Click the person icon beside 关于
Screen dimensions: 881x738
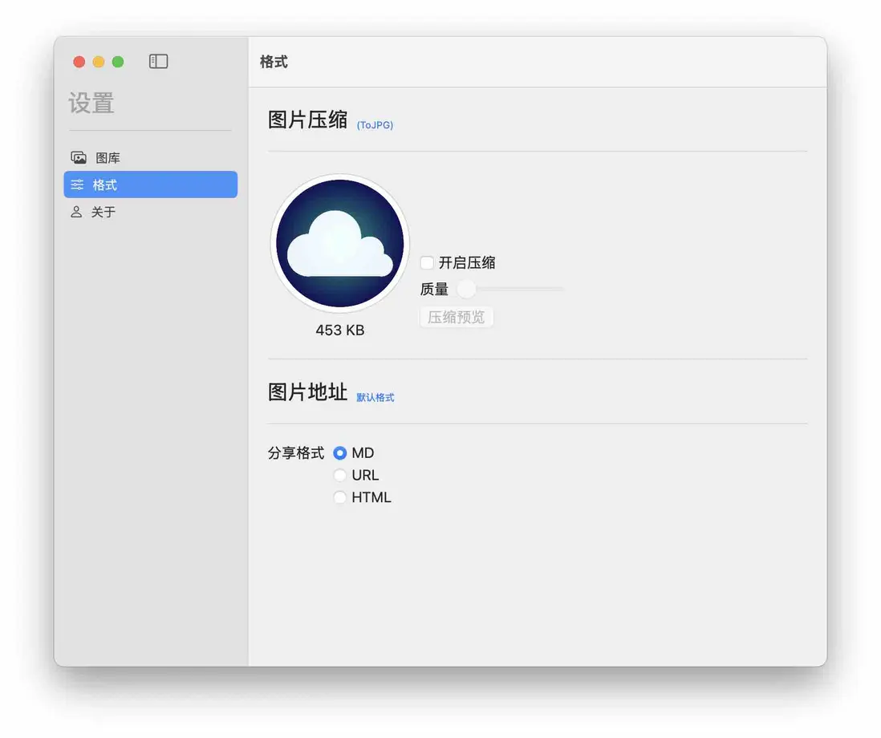[x=77, y=212]
